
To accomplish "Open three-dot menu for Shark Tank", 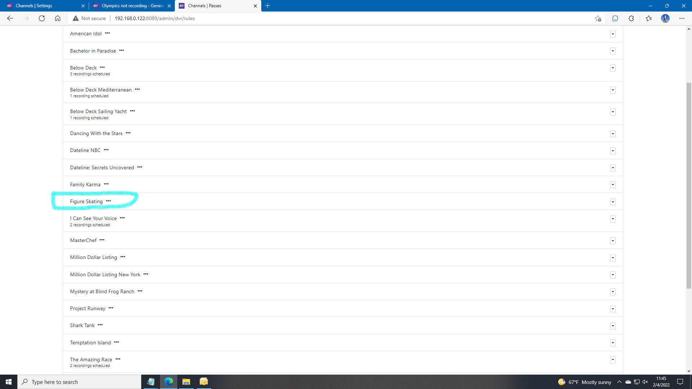I will 100,325.
